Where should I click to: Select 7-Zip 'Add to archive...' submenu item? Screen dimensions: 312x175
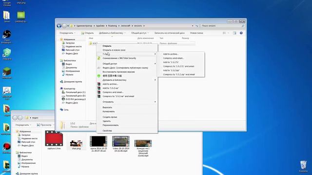pos(171,54)
